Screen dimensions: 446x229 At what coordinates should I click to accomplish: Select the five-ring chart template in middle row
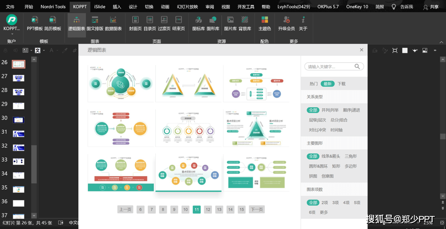coord(189,128)
